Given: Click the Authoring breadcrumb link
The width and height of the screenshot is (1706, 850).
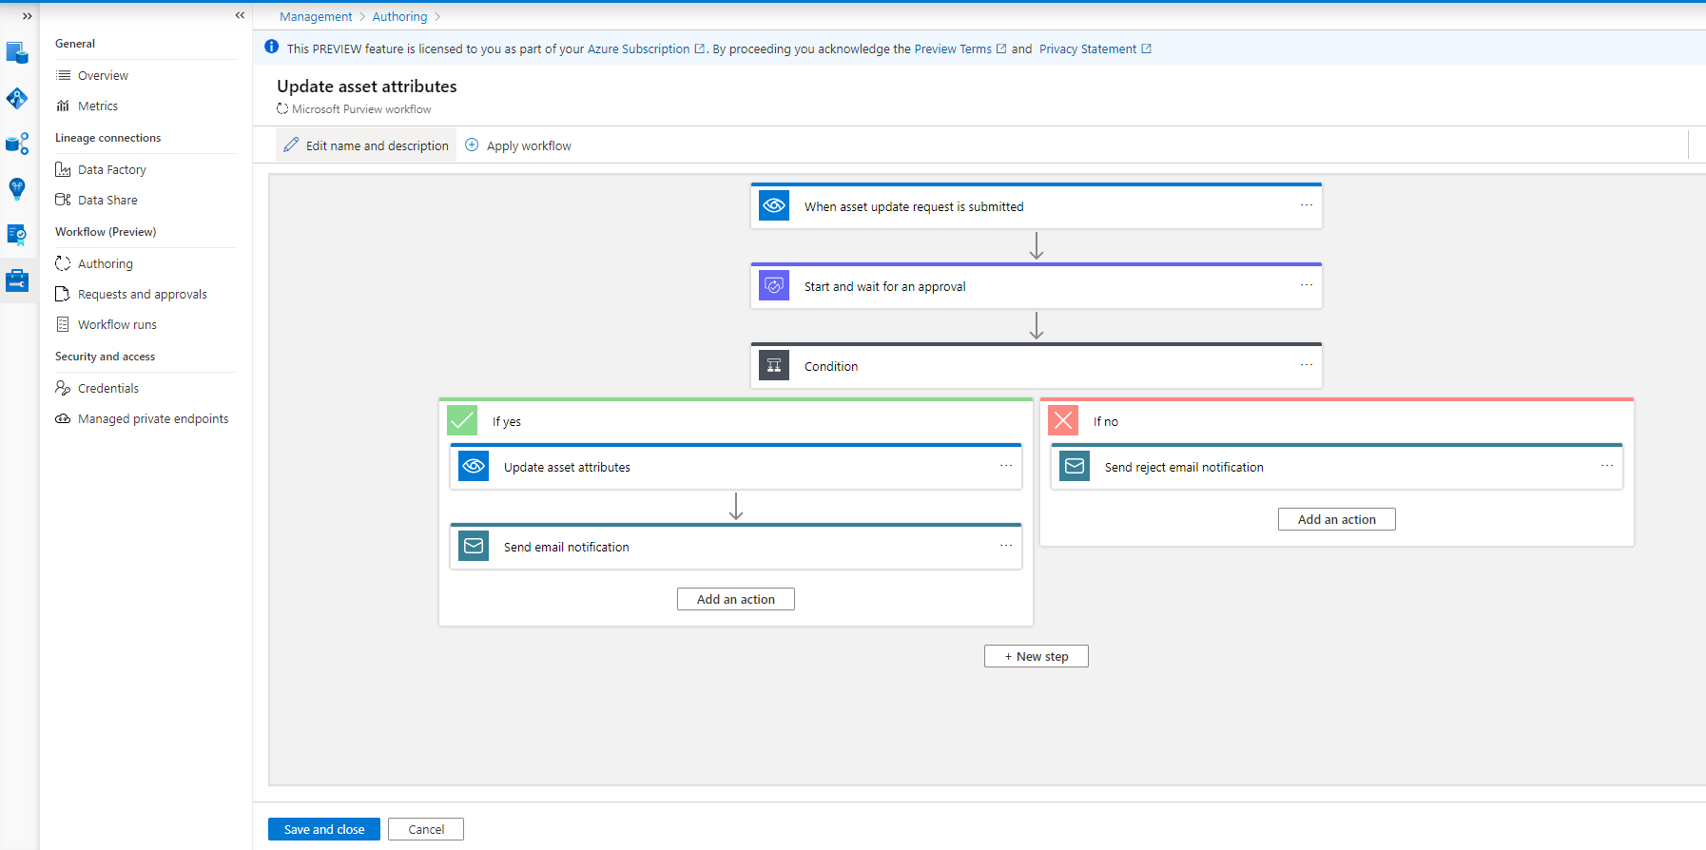Looking at the screenshot, I should click(399, 17).
